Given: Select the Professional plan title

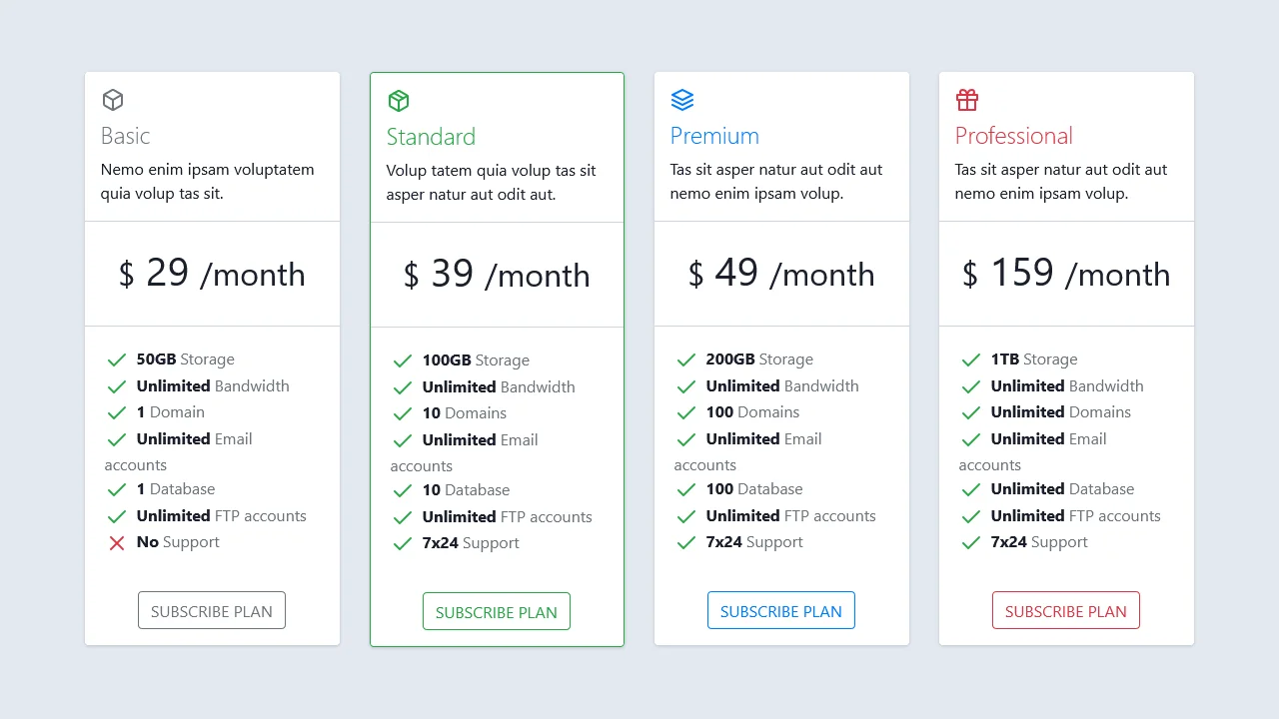Looking at the screenshot, I should 1013,136.
